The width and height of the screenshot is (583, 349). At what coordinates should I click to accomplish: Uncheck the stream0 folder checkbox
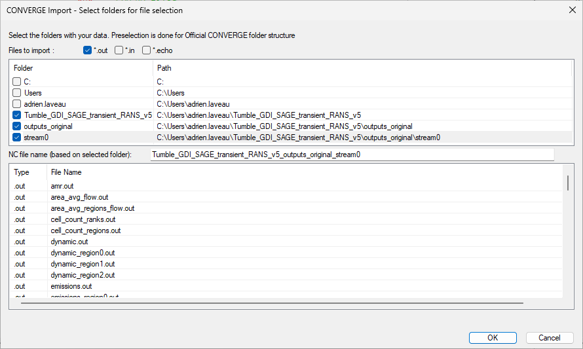tap(17, 138)
